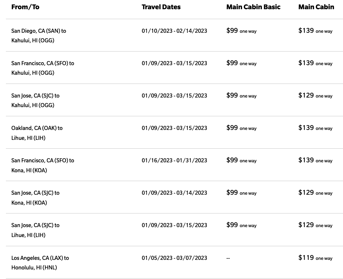Select the $139 Main Cabin fare from San Diego
The image size is (343, 279).
315,31
